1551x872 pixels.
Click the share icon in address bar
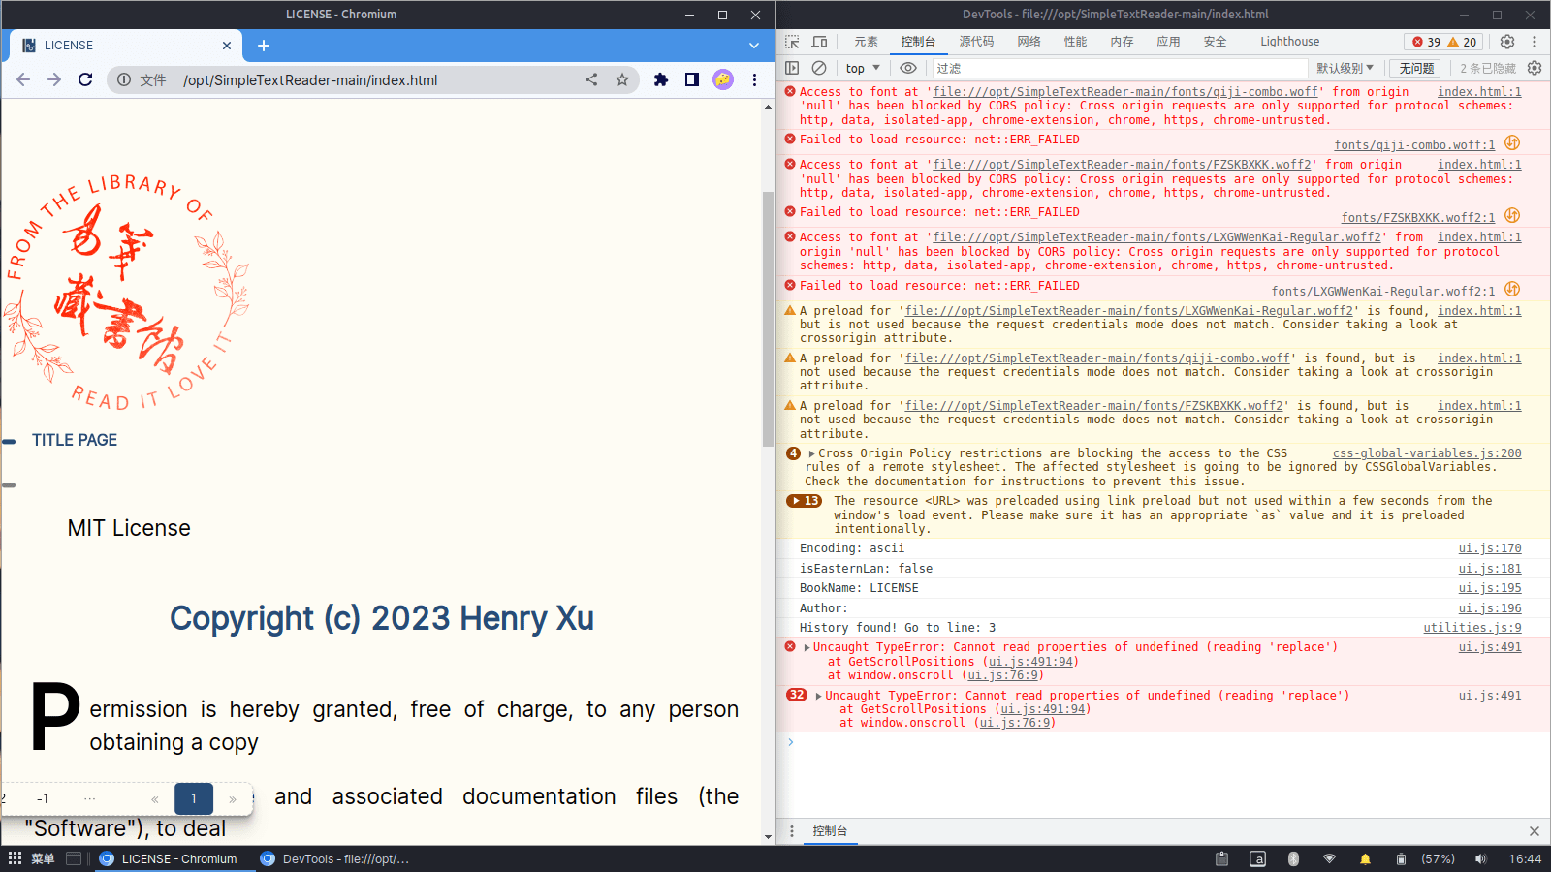click(591, 79)
